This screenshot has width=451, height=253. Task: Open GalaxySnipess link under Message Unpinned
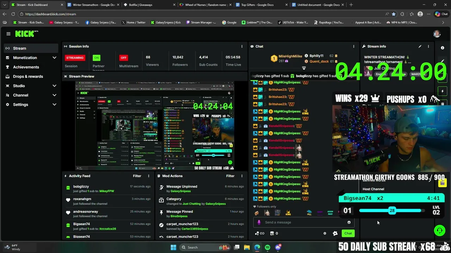(180, 191)
